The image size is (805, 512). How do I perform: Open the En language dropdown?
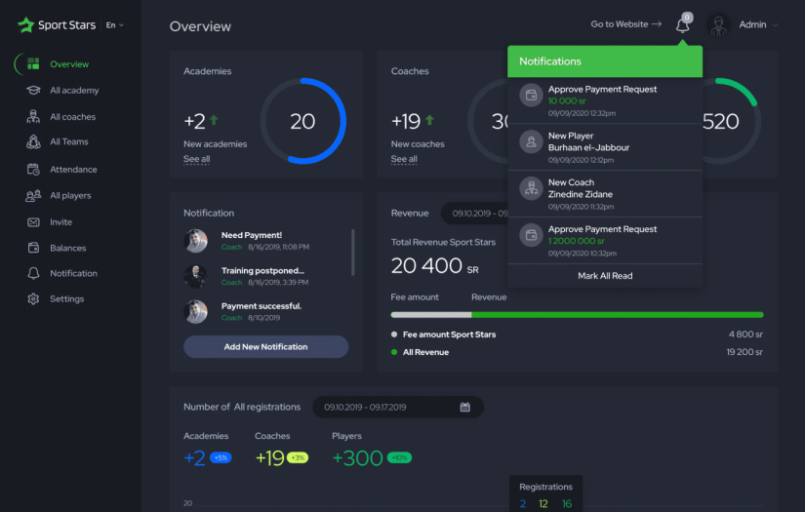[x=114, y=25]
